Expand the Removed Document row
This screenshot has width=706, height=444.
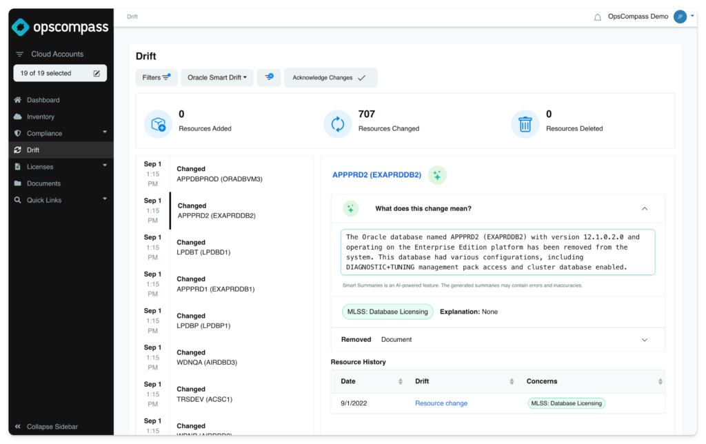pos(498,339)
